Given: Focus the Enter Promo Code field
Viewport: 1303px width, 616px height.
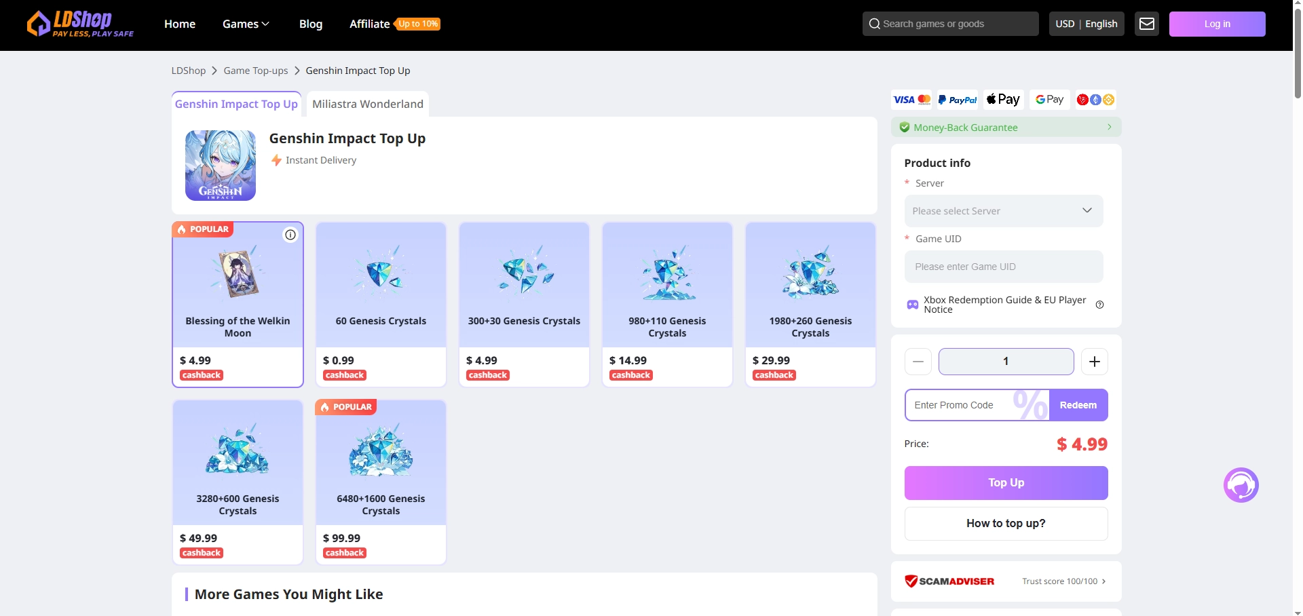Looking at the screenshot, I should (977, 405).
